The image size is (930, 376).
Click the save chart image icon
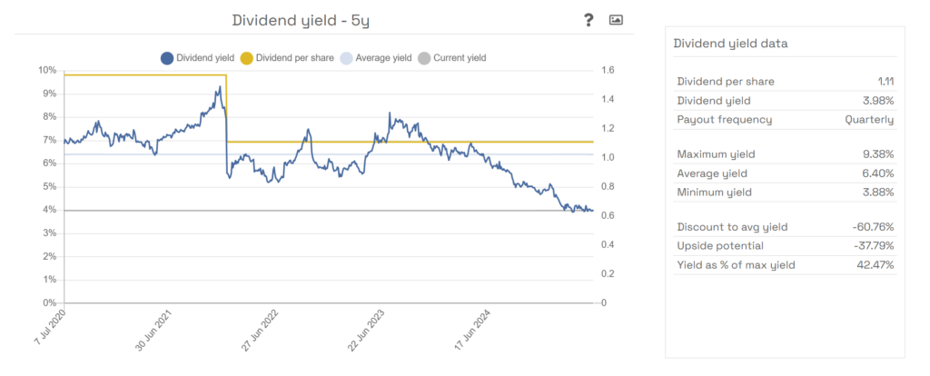click(x=616, y=20)
